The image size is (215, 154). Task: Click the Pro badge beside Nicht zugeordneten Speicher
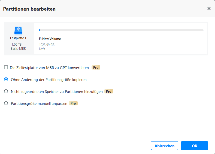(x=109, y=92)
